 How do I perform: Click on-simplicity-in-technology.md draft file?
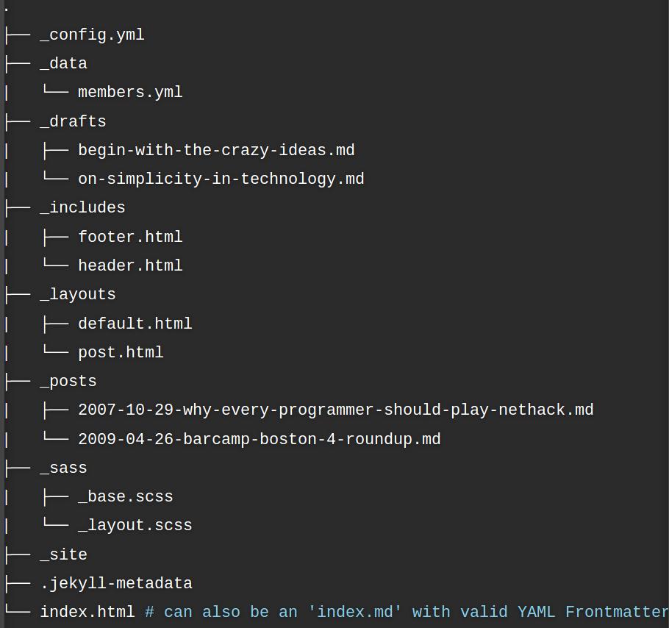click(x=221, y=179)
